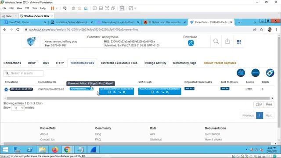Open the VMware Tabs menu

[x=35, y=8]
